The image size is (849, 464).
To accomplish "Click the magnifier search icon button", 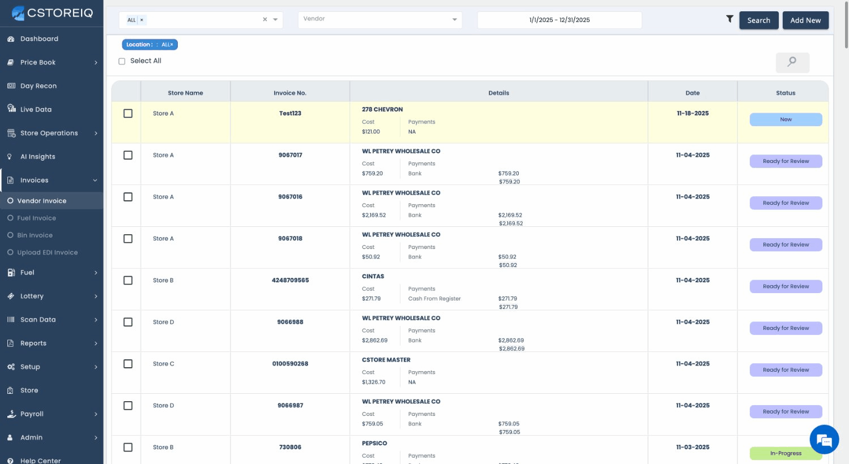I will [x=792, y=62].
